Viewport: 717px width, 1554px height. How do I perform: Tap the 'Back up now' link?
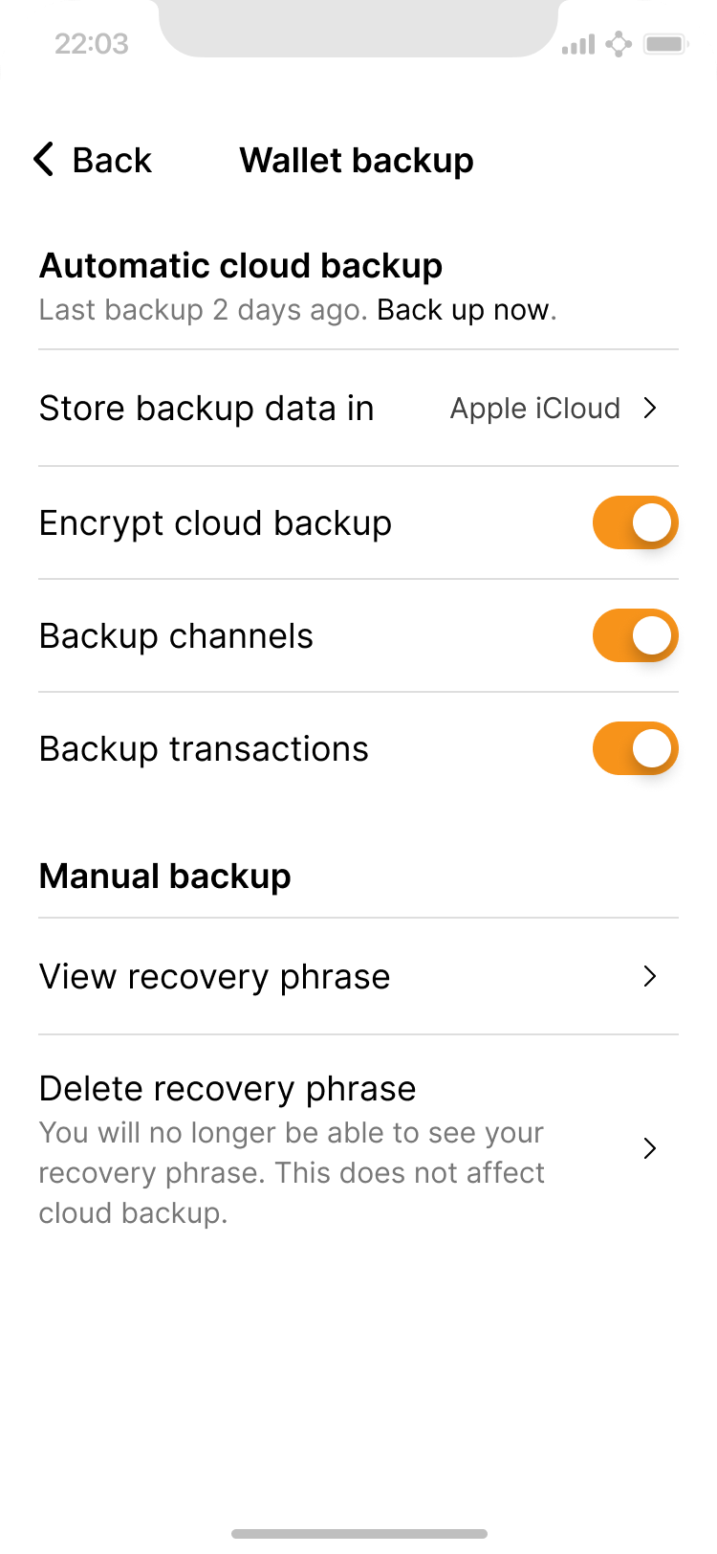pyautogui.click(x=466, y=310)
